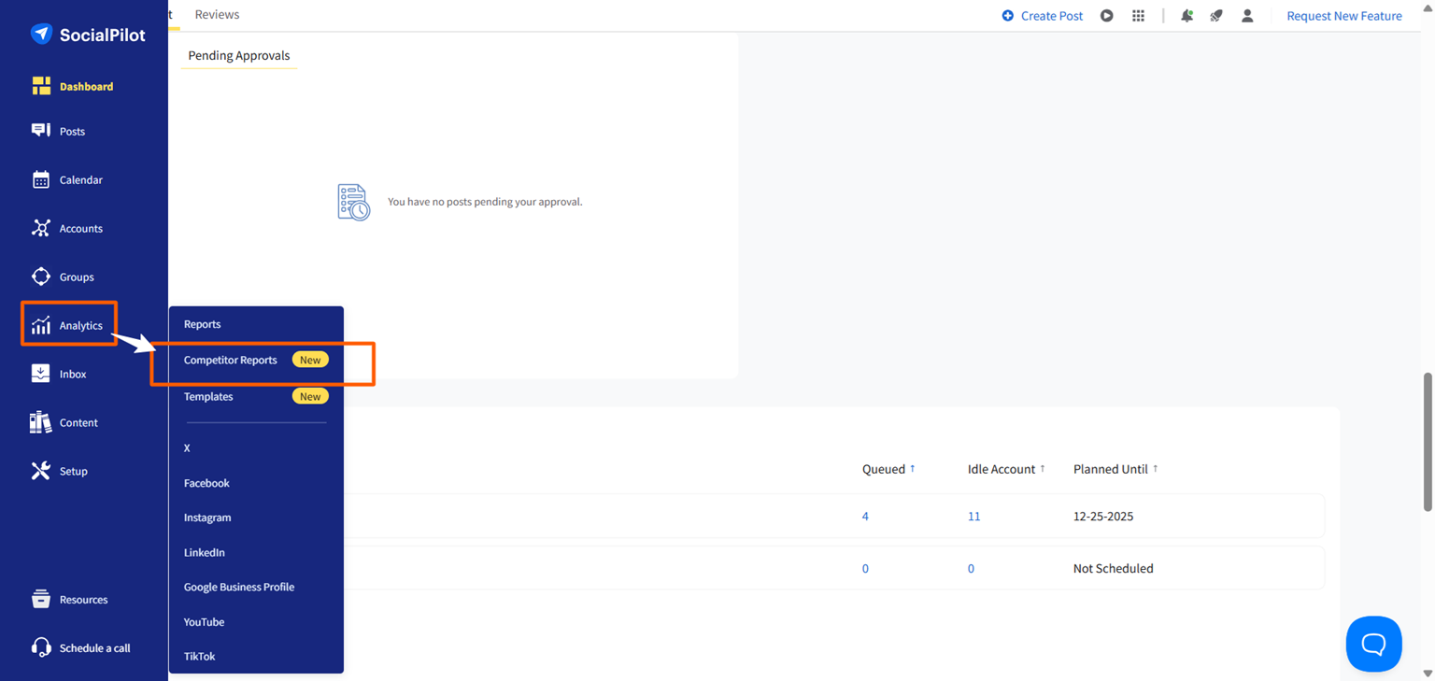This screenshot has height=681, width=1435.
Task: Click the scrollbar down arrow
Action: pos(1427,673)
